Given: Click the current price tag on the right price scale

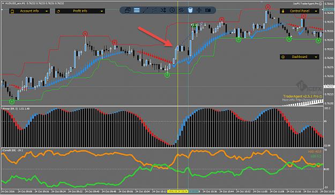Looking at the screenshot, I should (x=329, y=86).
